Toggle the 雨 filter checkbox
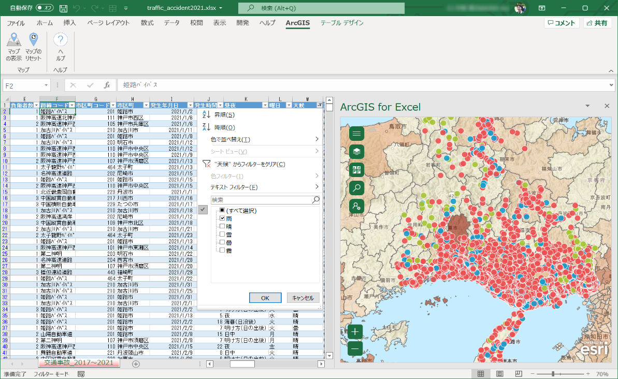This screenshot has height=379, width=618. tap(222, 218)
